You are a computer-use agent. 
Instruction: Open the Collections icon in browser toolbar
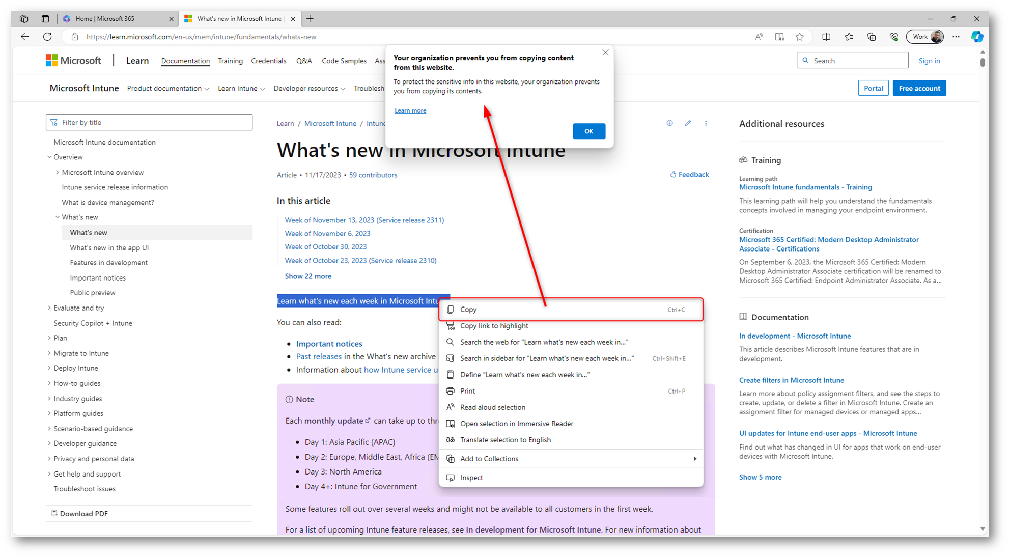click(x=871, y=37)
